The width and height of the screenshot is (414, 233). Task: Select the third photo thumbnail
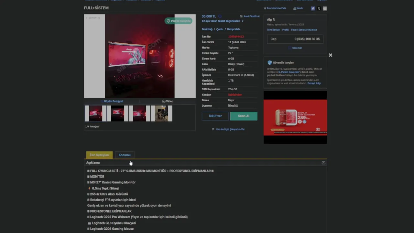click(x=140, y=114)
